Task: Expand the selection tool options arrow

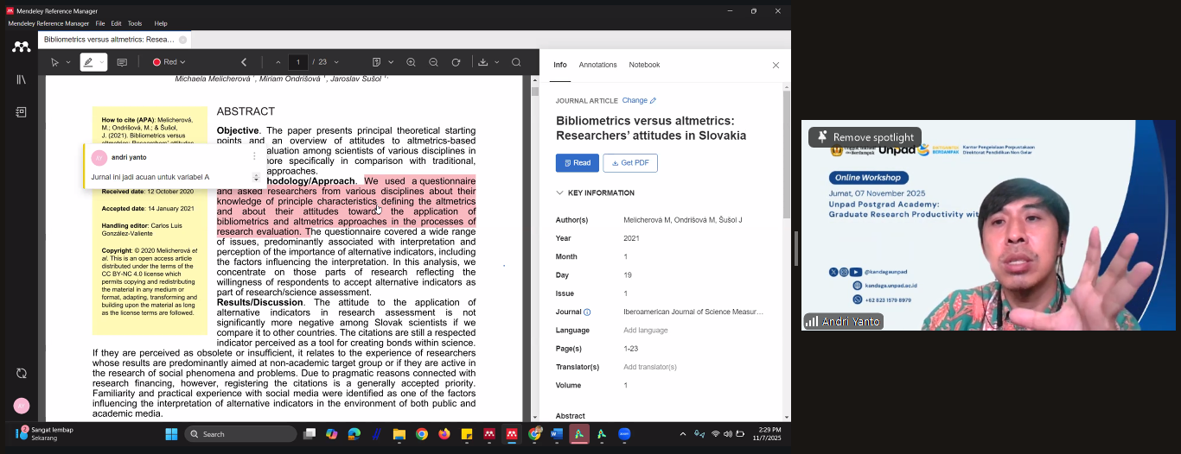Action: (68, 62)
